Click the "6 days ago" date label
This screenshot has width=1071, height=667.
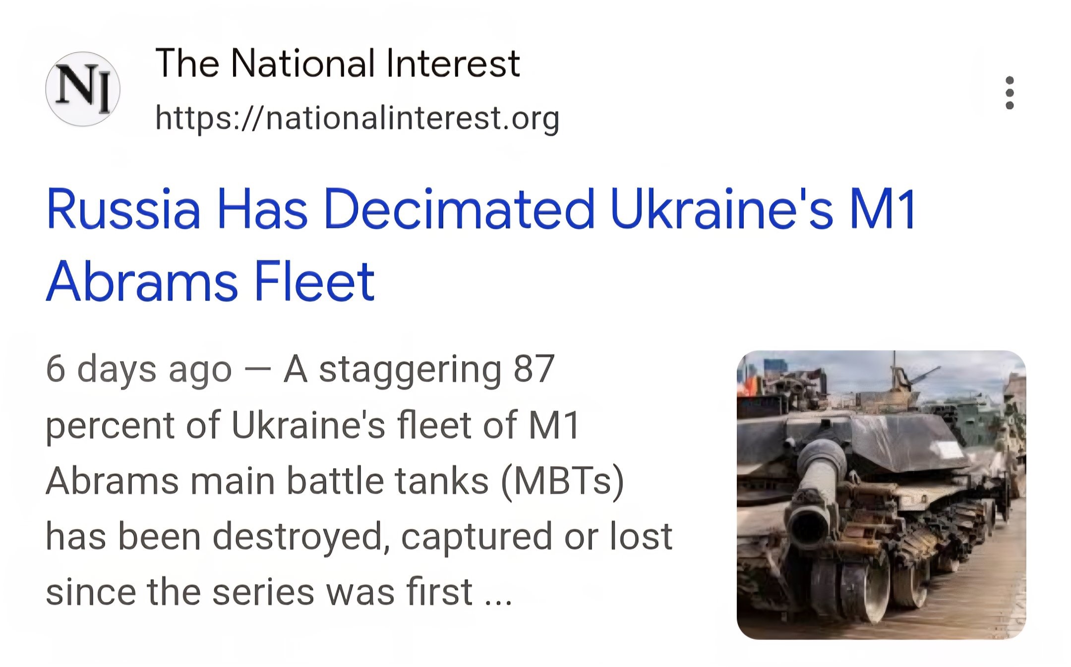[x=139, y=369]
